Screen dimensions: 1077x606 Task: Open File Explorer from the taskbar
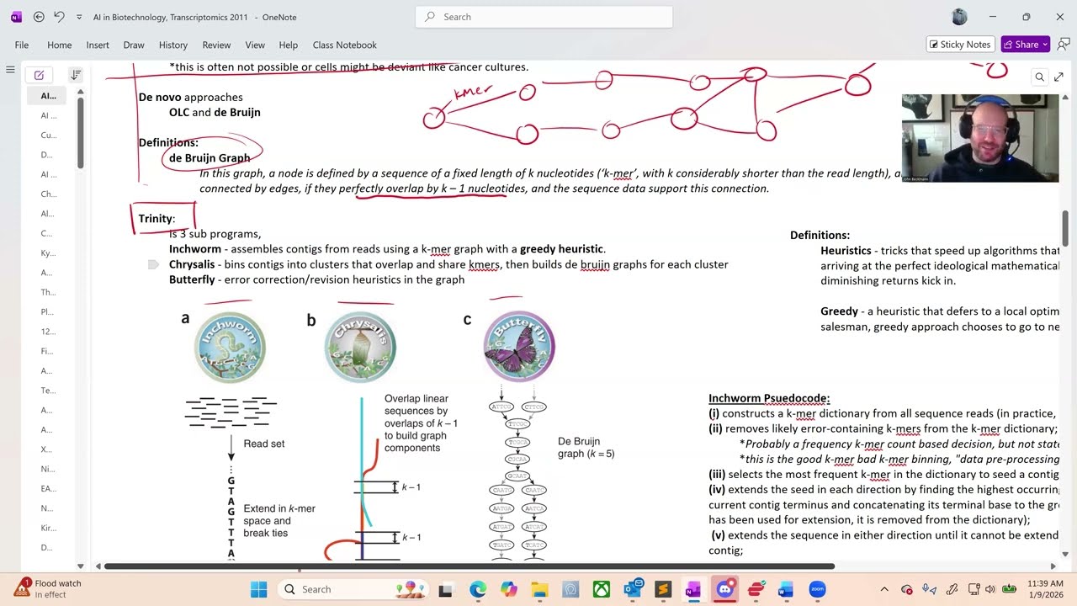(539, 589)
